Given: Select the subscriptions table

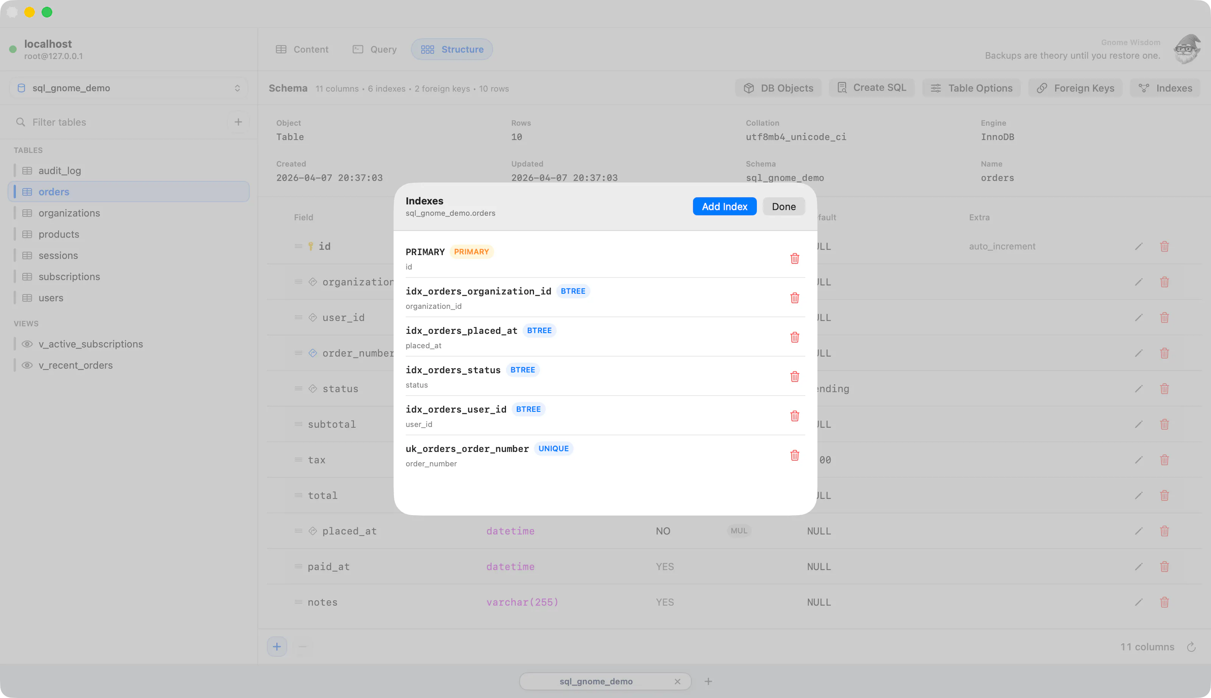Looking at the screenshot, I should (128, 277).
